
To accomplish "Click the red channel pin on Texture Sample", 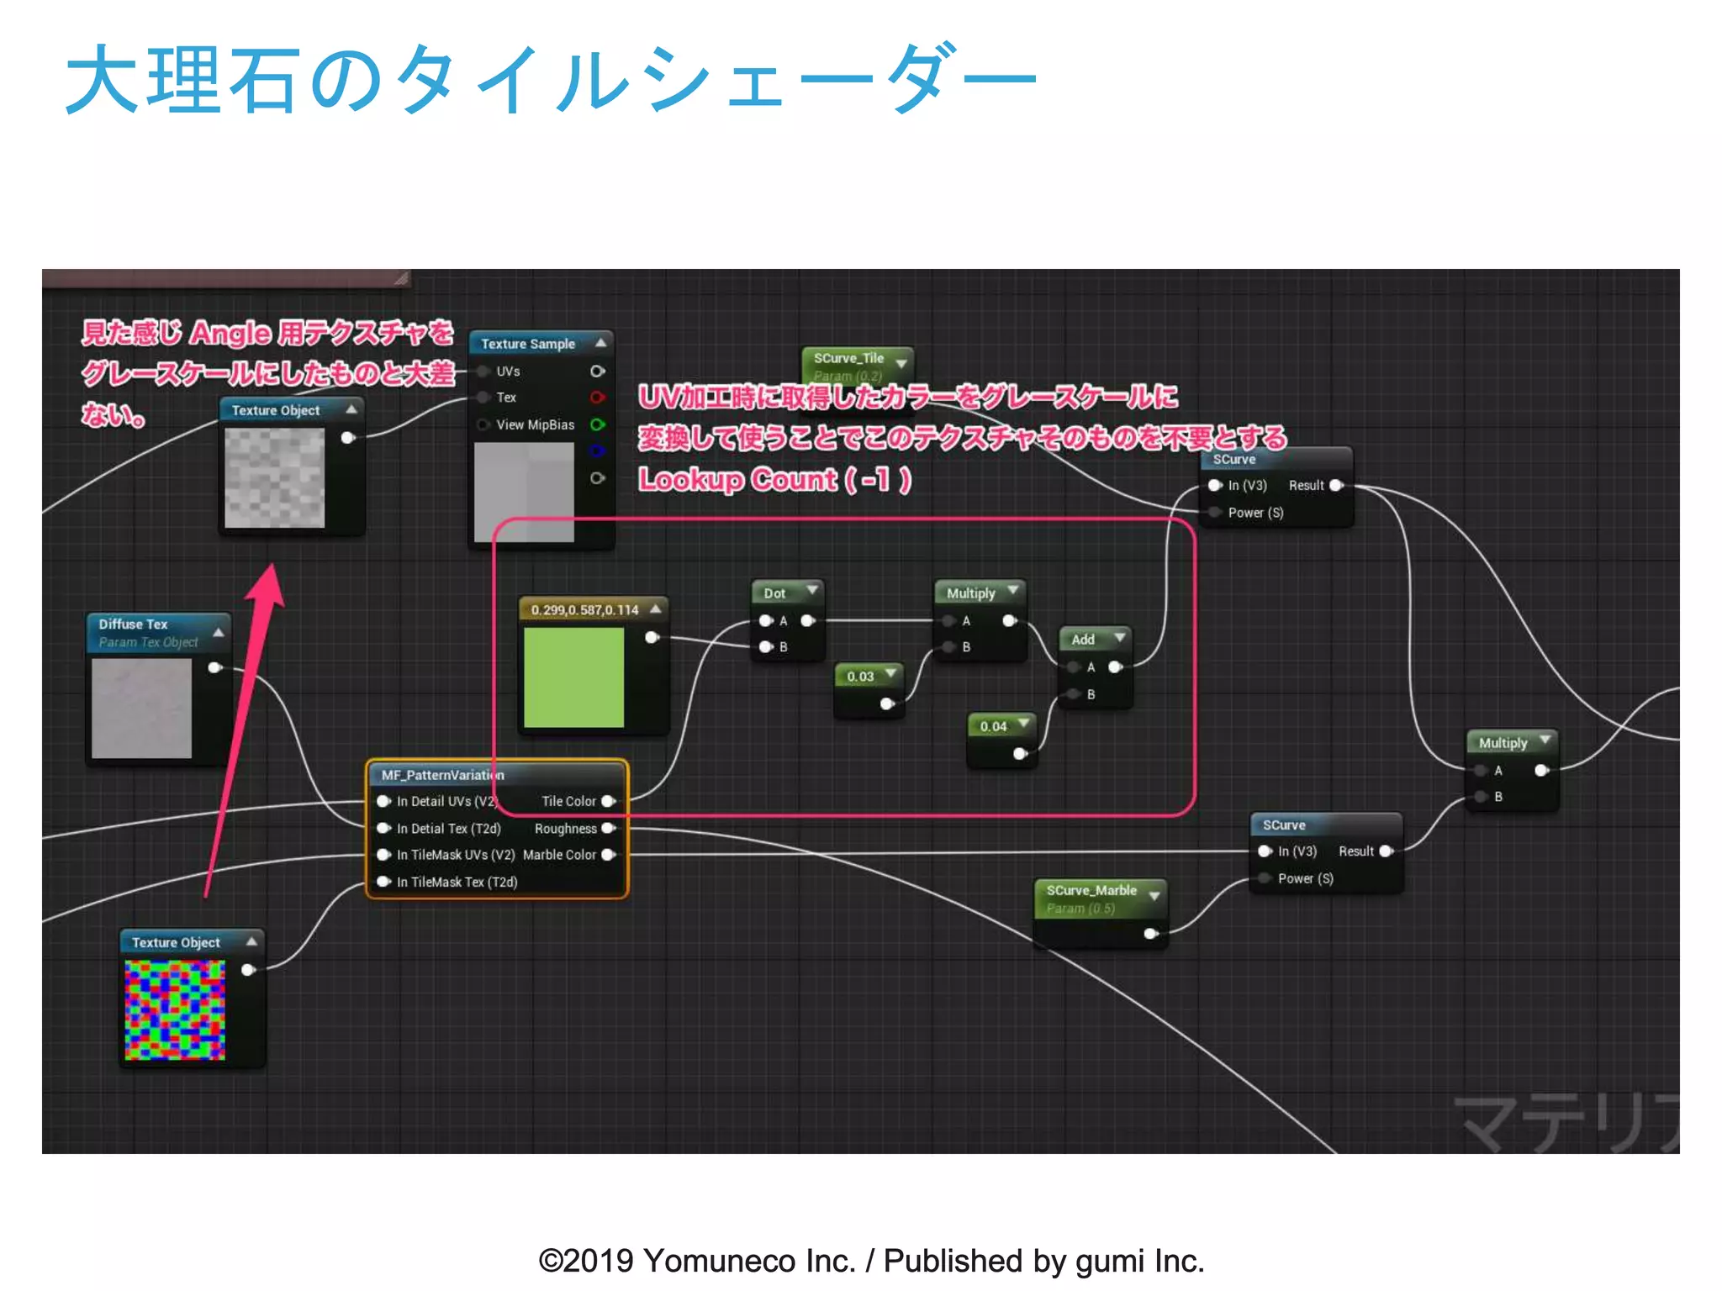I will pos(597,398).
